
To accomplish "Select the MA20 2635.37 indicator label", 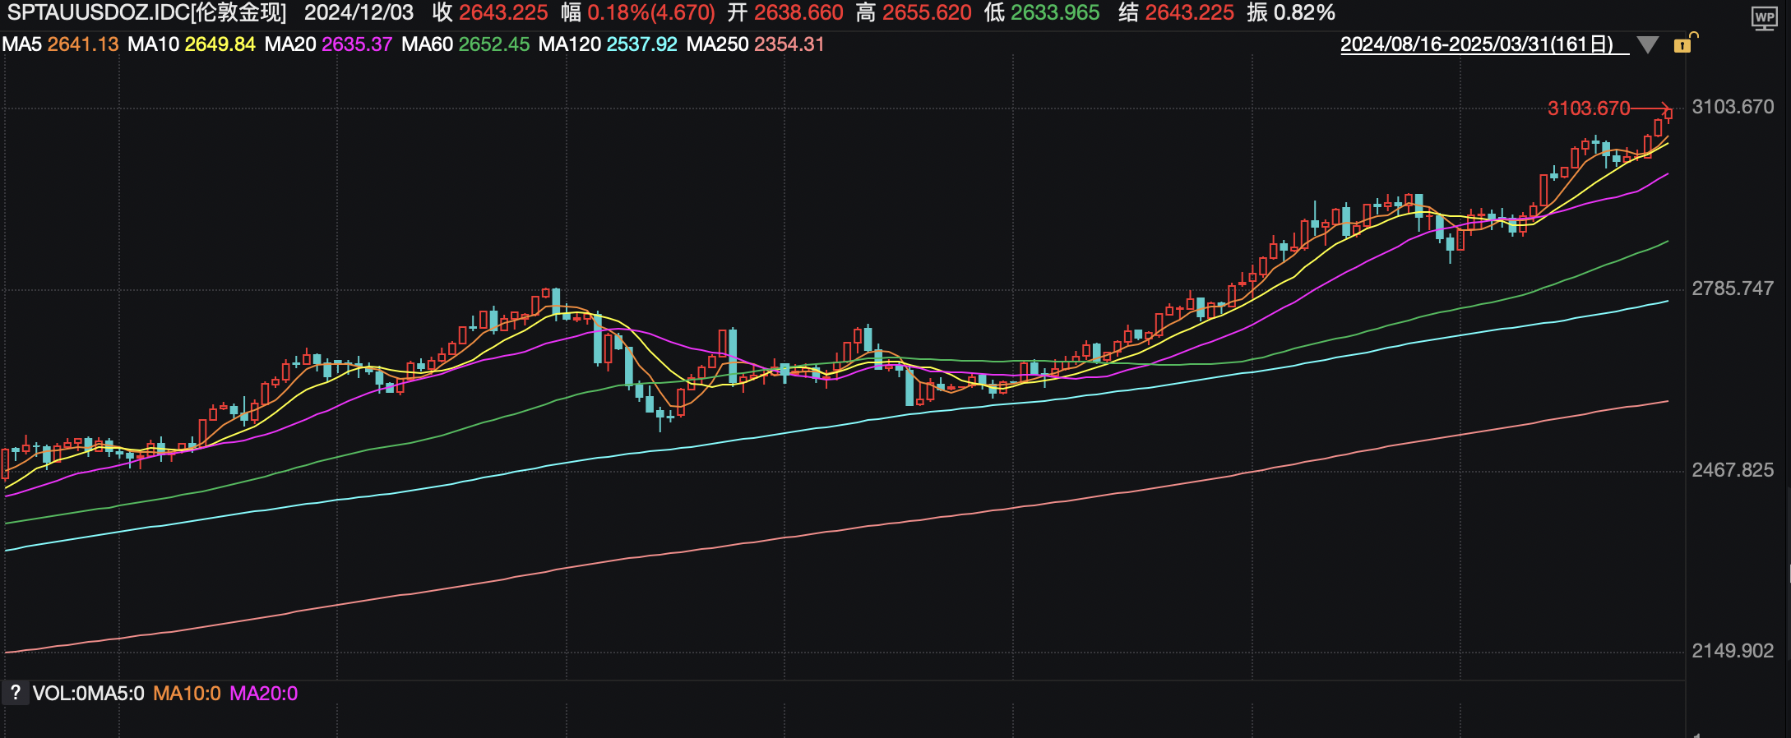I will [x=328, y=44].
